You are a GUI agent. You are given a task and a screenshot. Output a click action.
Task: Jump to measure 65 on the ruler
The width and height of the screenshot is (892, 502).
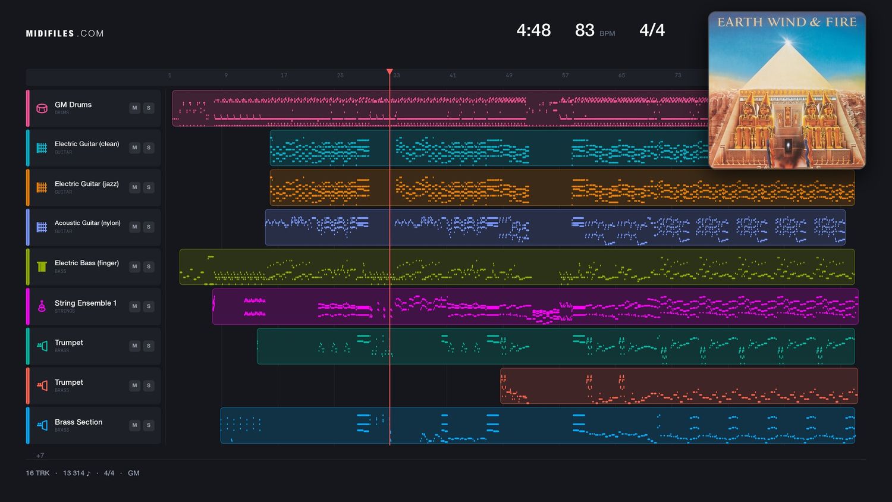(621, 76)
